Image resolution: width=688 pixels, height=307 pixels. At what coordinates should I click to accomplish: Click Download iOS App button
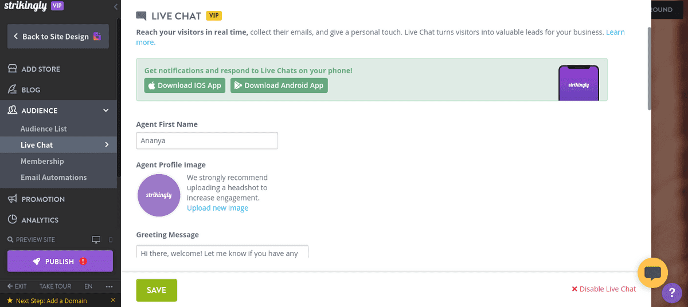coord(185,85)
